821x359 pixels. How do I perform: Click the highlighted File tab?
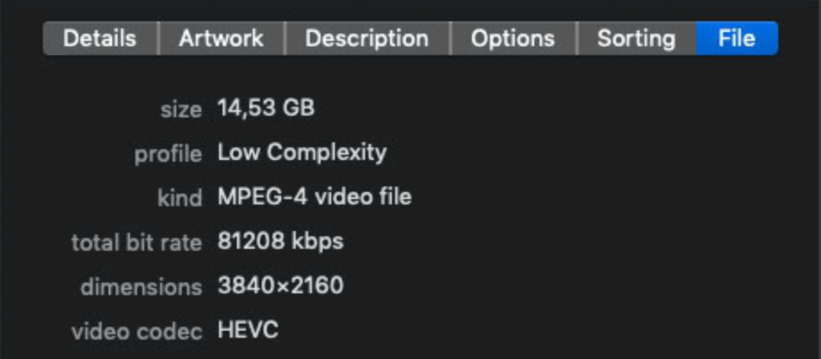coord(736,39)
